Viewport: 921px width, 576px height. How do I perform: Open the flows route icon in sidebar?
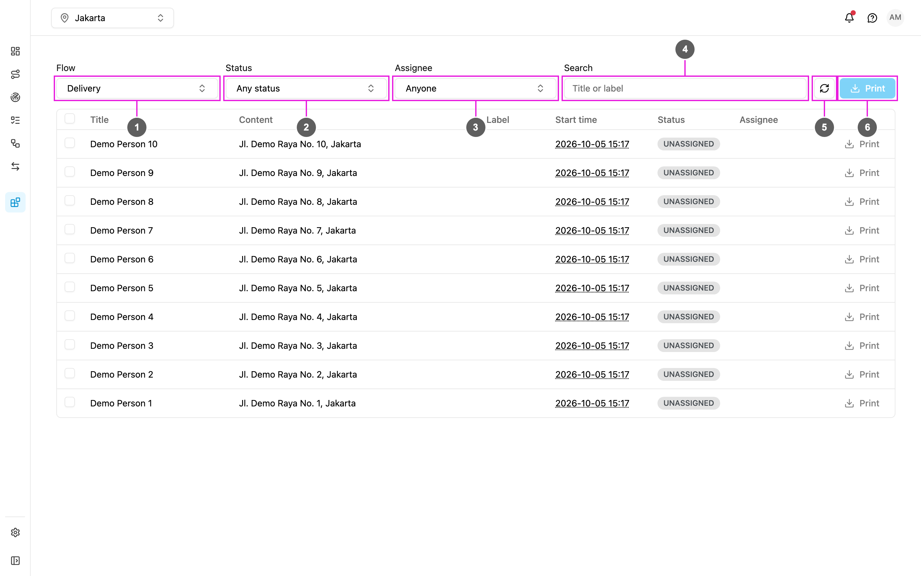(15, 74)
